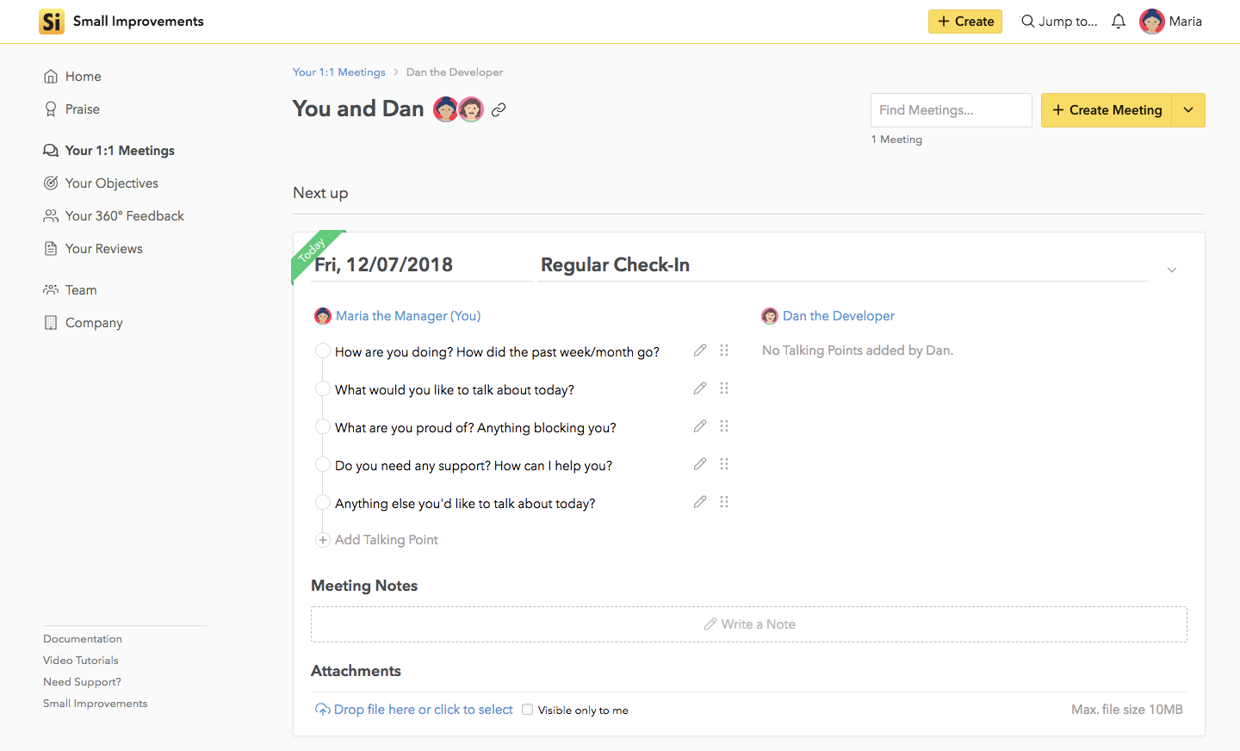
Task: Open Your 1:1 Meetings in sidebar
Action: point(108,151)
